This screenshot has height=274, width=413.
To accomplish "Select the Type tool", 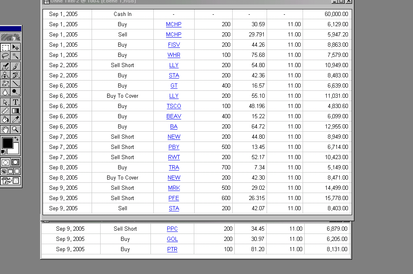I will (x=16, y=102).
